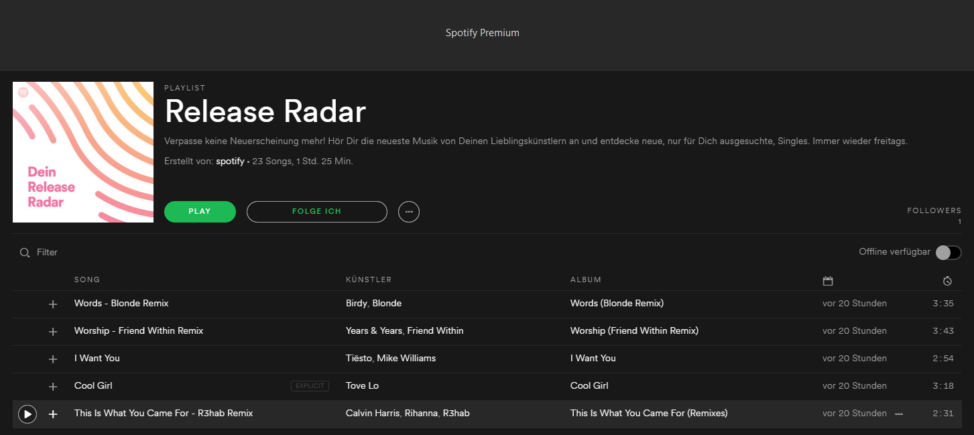The height and width of the screenshot is (435, 974).
Task: Start the Release Radar playlist with PLAY
Action: 200,212
